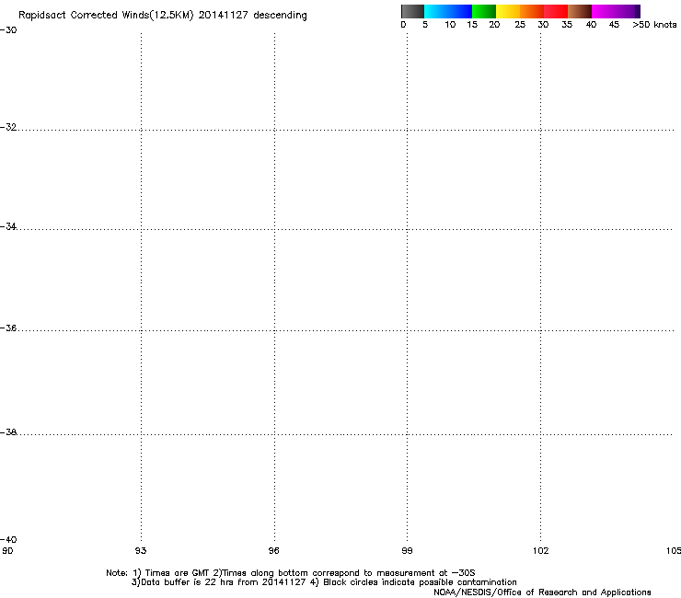
Task: Click the '-36' latitude axis label
Action: [8, 328]
